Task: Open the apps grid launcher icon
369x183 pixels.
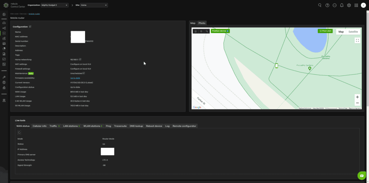Action: coord(356,5)
